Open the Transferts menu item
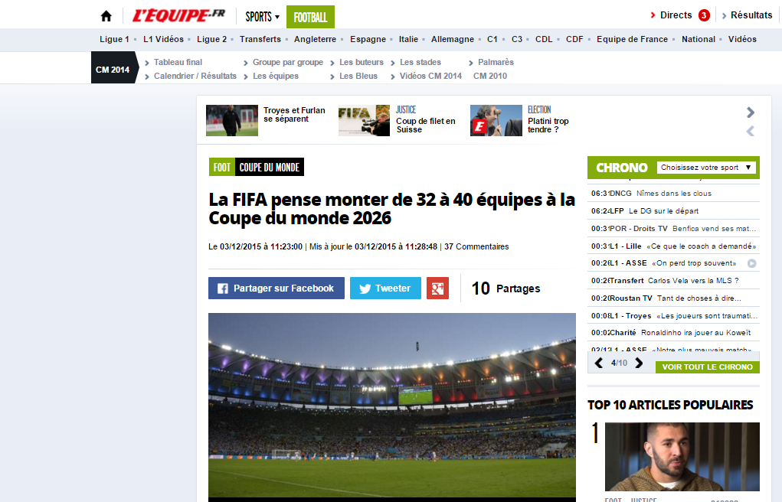The width and height of the screenshot is (782, 502). tap(260, 39)
